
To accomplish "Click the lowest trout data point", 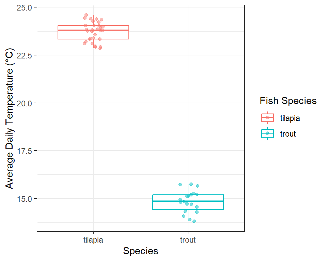I will [x=194, y=221].
